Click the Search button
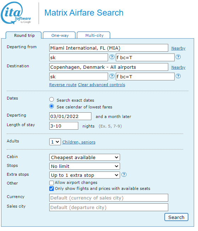This screenshot has width=198, height=231. (176, 217)
